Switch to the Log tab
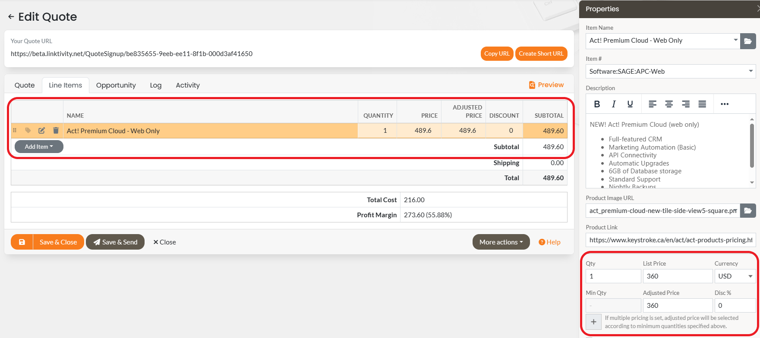Image resolution: width=760 pixels, height=338 pixels. [x=156, y=85]
